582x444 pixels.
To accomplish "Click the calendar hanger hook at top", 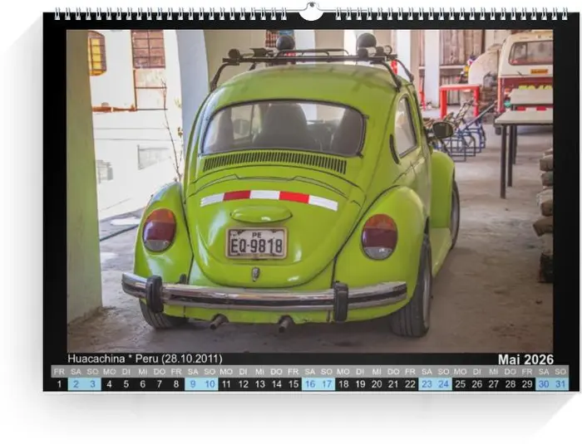I will [x=310, y=12].
